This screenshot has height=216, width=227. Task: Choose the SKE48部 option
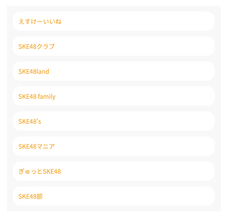pyautogui.click(x=113, y=196)
